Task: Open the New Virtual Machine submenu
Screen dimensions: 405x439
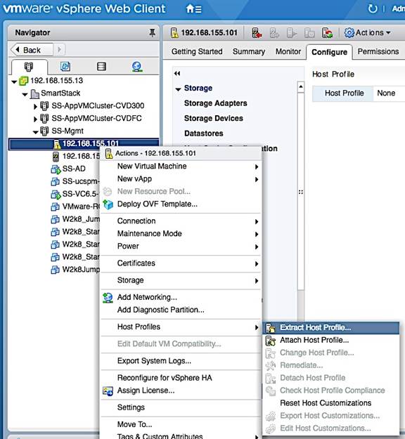Action: pos(181,166)
